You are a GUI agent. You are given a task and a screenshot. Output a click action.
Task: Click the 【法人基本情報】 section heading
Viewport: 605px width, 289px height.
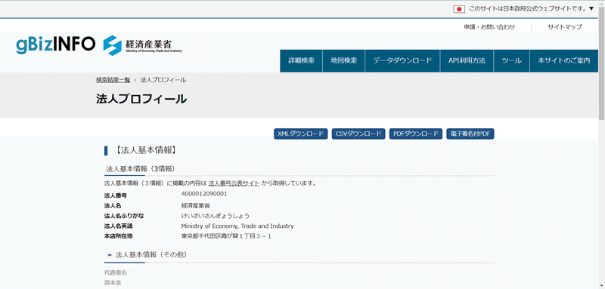click(x=145, y=150)
